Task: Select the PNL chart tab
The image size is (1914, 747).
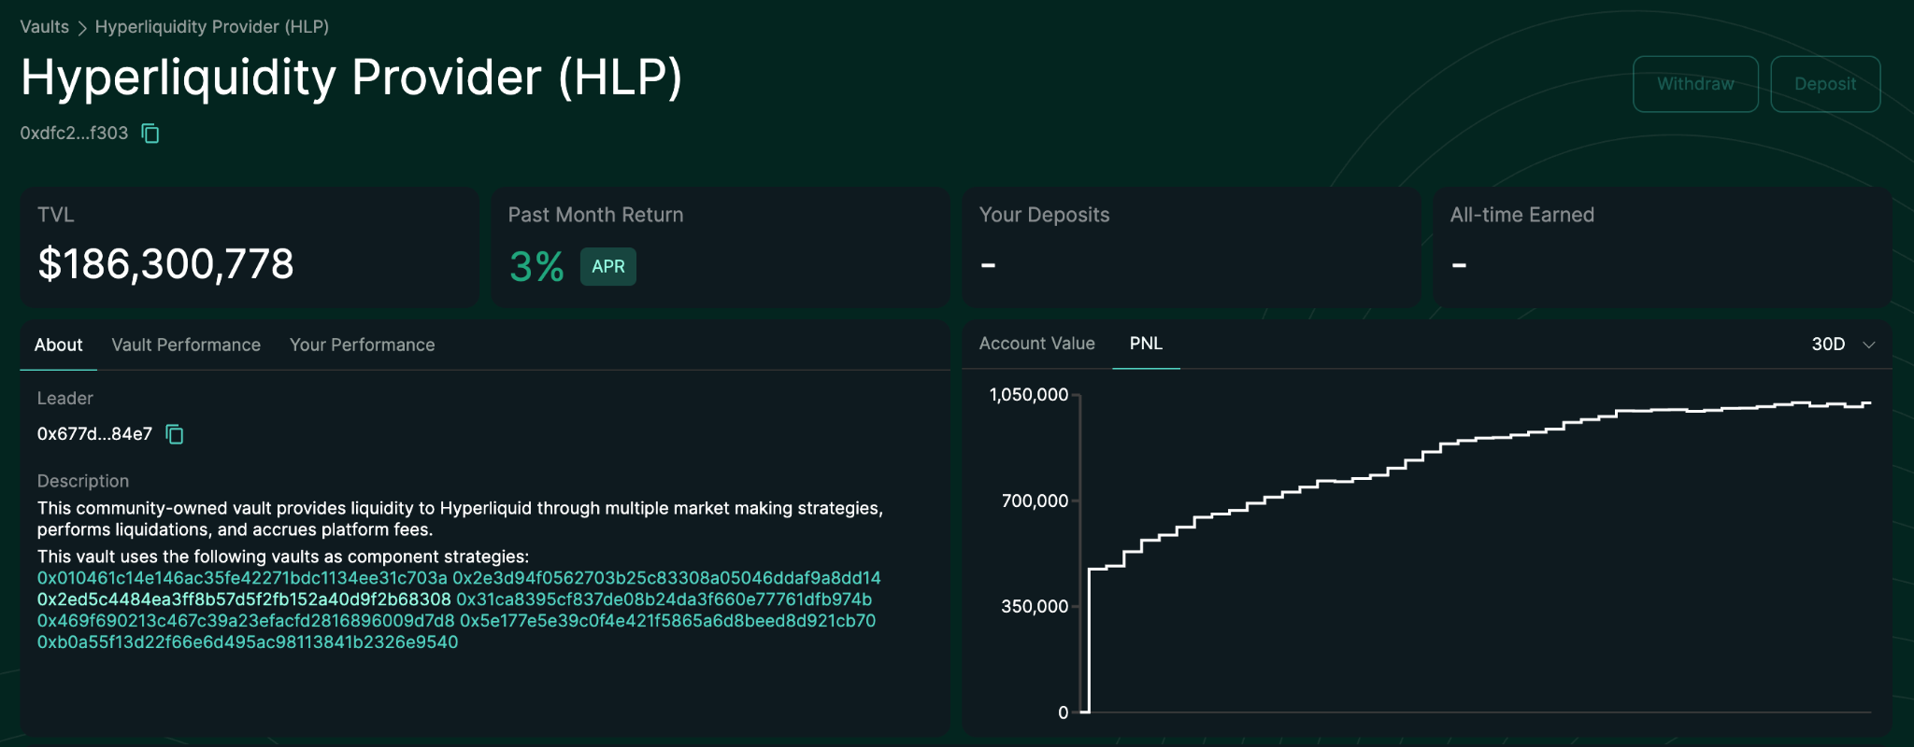Action: [x=1146, y=344]
